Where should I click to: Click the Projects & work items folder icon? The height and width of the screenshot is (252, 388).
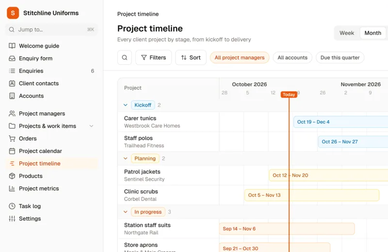click(12, 126)
